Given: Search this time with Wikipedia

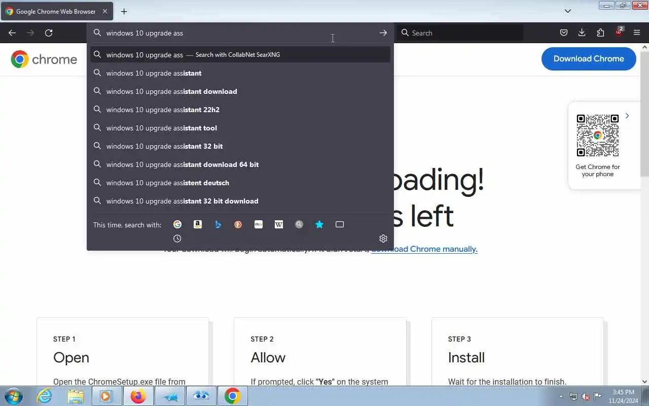Looking at the screenshot, I should pos(279,224).
